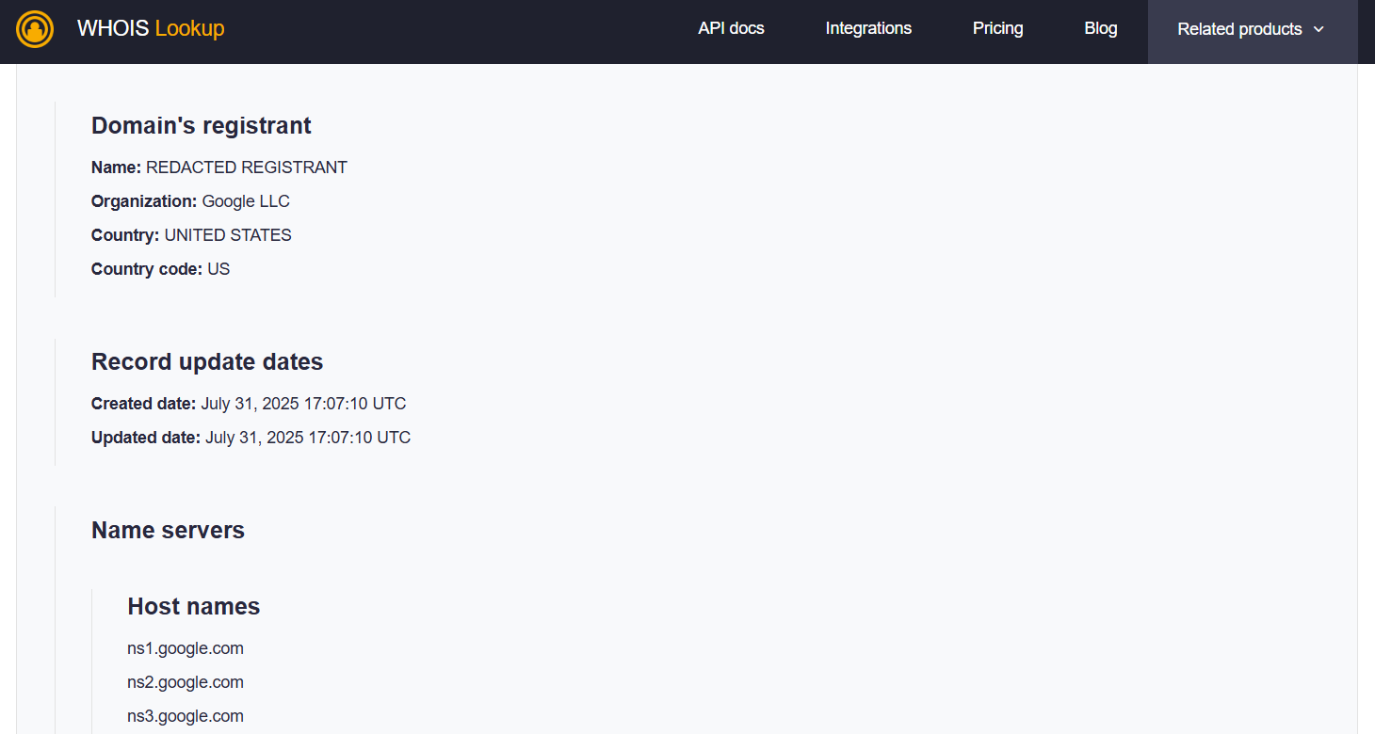1375x734 pixels.
Task: Select the Domain's registrant heading
Action: [202, 125]
